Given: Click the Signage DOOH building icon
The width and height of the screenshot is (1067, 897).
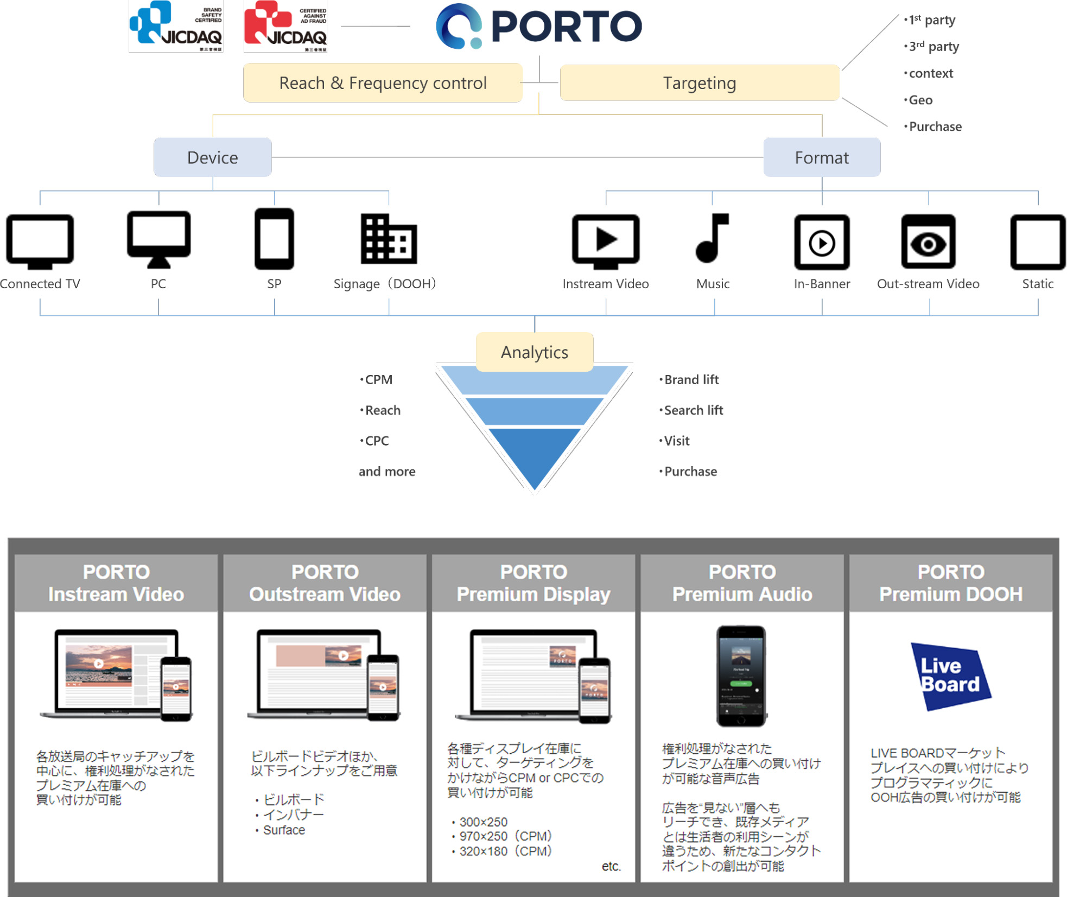Looking at the screenshot, I should pyautogui.click(x=389, y=239).
